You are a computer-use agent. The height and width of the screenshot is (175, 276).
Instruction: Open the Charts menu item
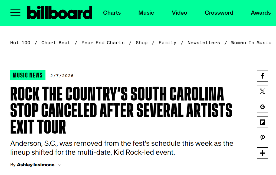click(x=112, y=13)
